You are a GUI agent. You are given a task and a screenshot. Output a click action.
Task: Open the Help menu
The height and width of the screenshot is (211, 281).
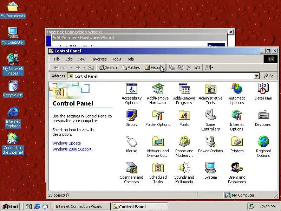[x=130, y=59]
